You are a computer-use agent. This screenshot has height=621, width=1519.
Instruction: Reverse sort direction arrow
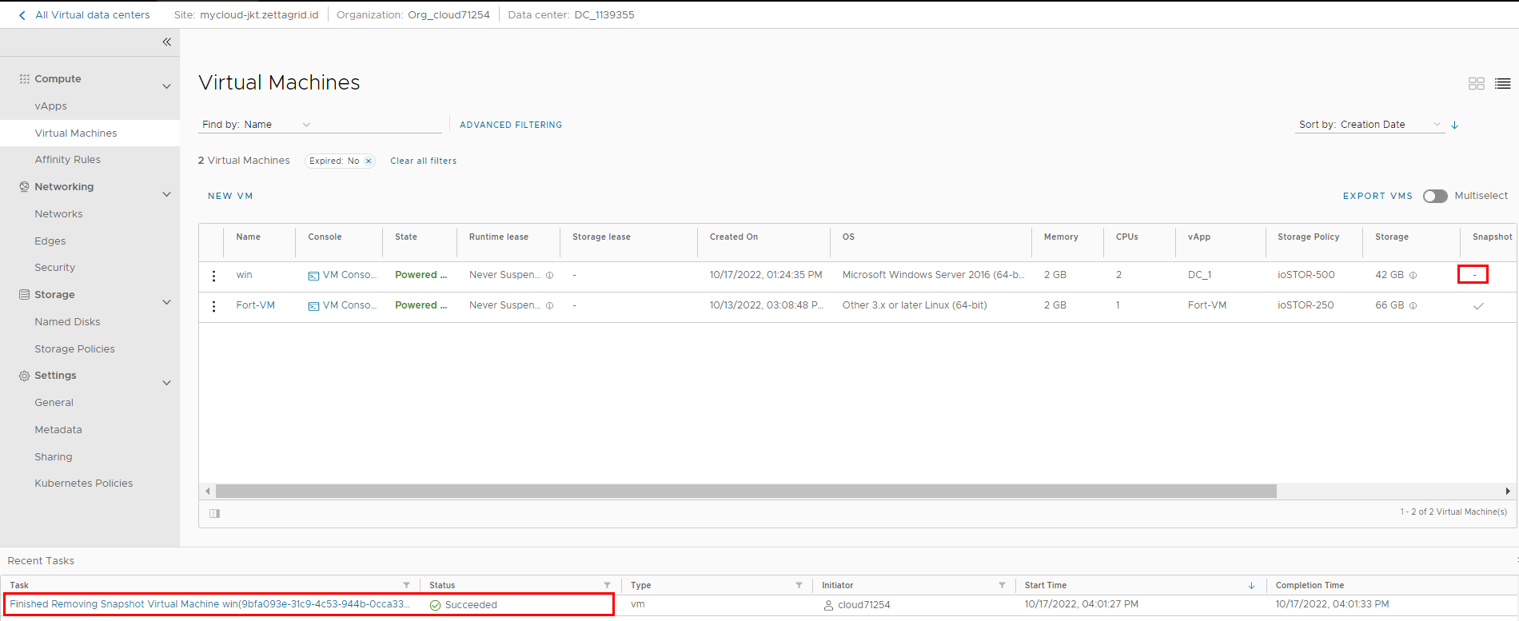(x=1455, y=125)
